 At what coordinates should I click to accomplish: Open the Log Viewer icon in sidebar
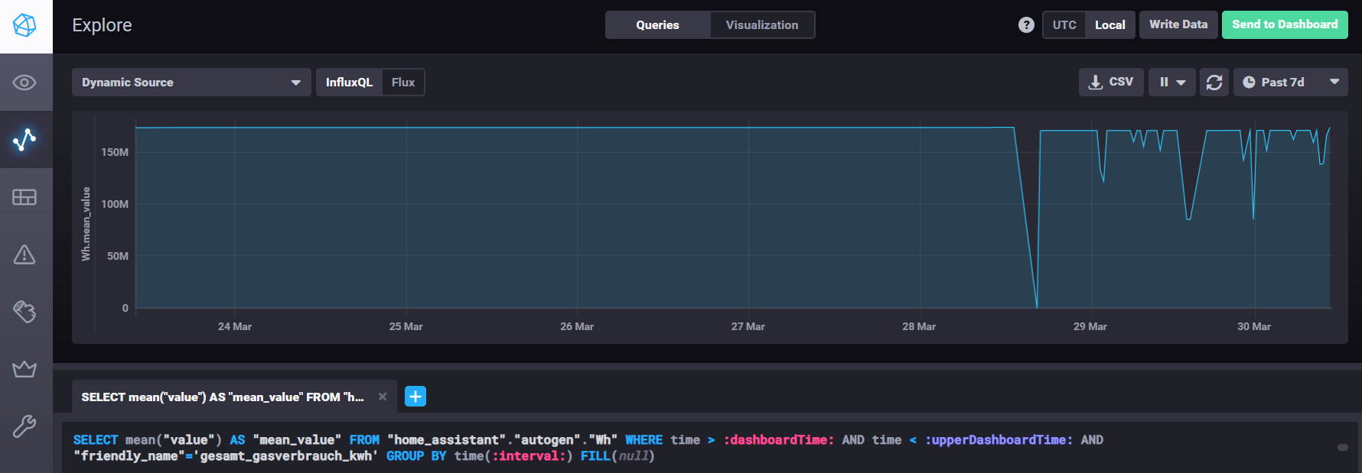point(24,312)
